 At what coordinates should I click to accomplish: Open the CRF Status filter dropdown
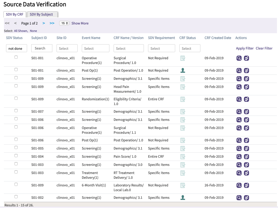190,48
